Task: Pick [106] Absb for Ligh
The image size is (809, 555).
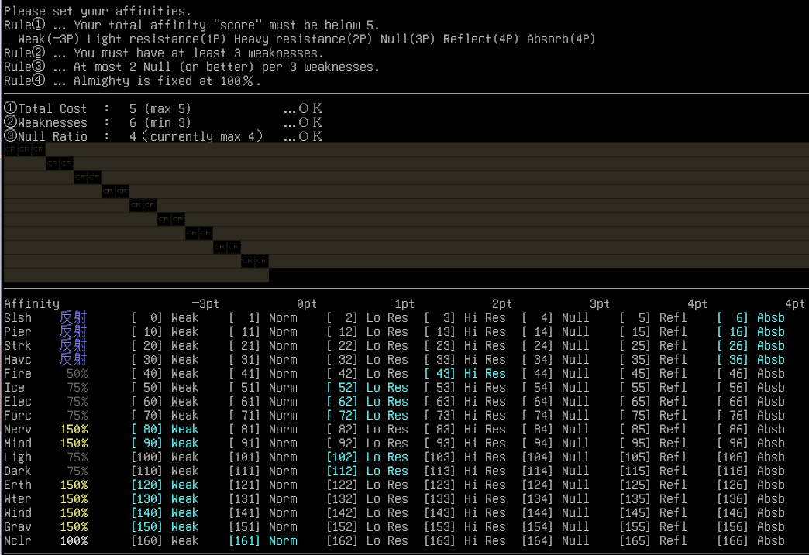Action: [751, 457]
